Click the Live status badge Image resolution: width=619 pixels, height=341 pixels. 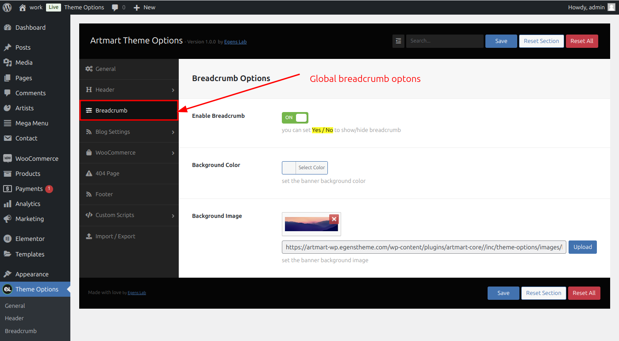pos(54,8)
